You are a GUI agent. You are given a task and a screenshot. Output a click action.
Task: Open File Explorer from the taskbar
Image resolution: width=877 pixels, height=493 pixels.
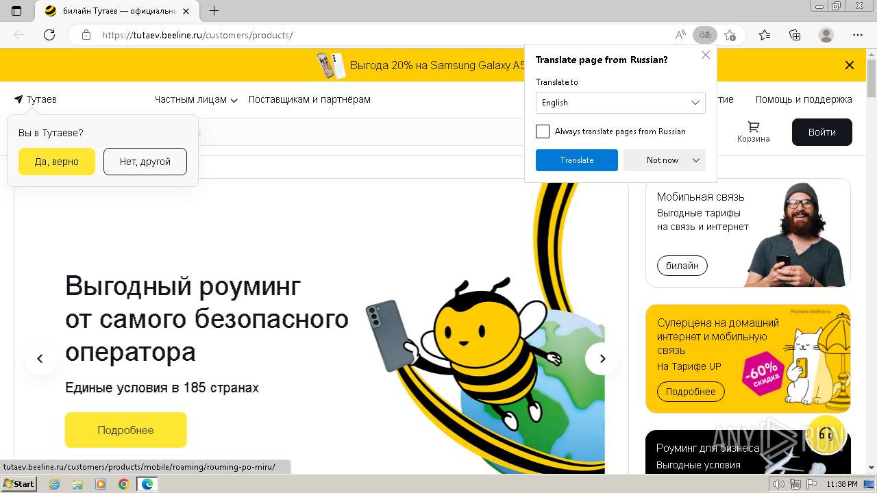tap(77, 484)
